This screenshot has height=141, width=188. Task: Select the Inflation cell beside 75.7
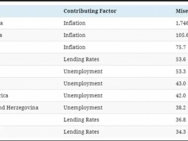pyautogui.click(x=74, y=47)
